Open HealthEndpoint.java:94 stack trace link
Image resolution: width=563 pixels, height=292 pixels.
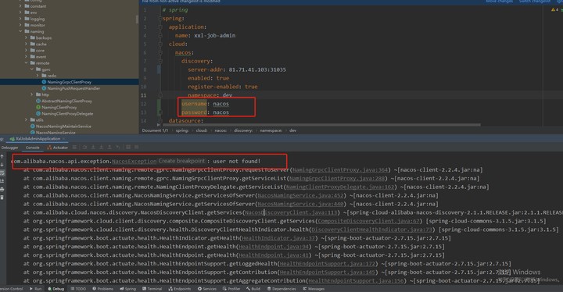coord(274,247)
